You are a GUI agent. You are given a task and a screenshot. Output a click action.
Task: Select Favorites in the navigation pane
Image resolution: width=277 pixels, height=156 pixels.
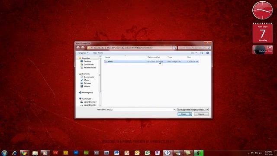86,58
